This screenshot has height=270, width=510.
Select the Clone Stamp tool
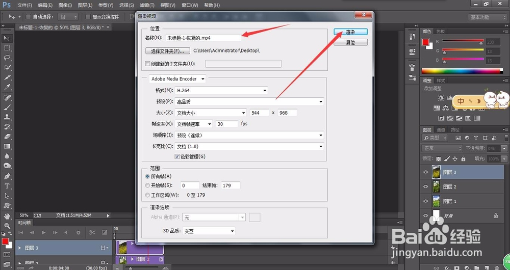pyautogui.click(x=7, y=117)
